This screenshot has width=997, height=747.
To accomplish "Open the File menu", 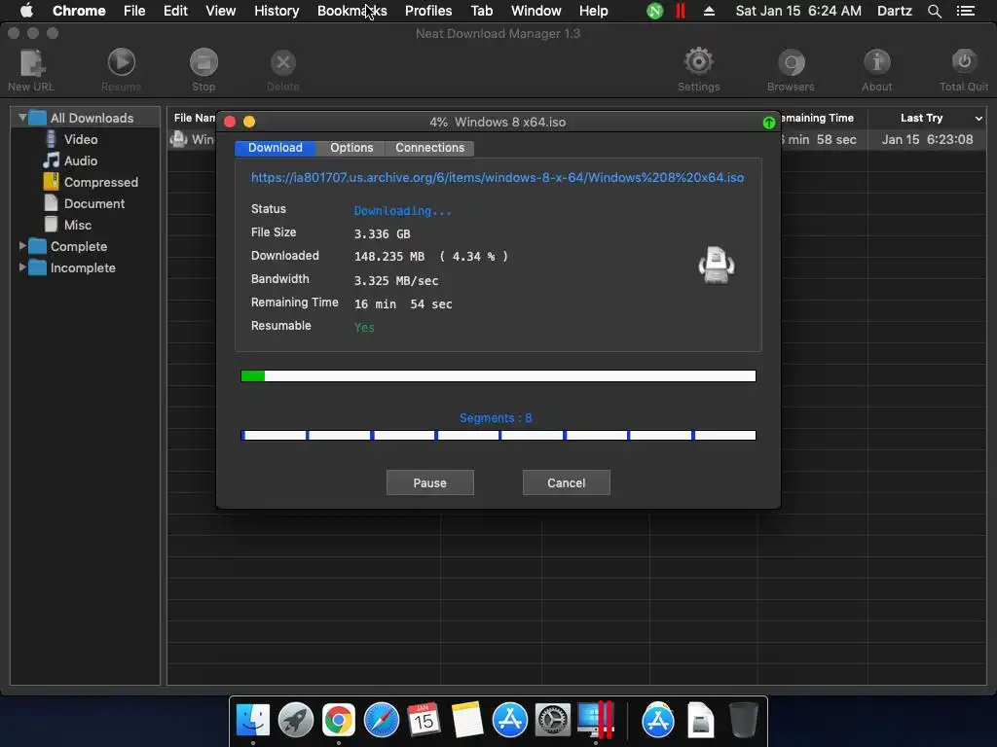I will pos(134,11).
